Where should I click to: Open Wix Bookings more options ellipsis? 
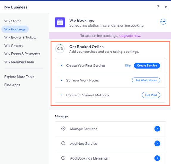coord(163,22)
